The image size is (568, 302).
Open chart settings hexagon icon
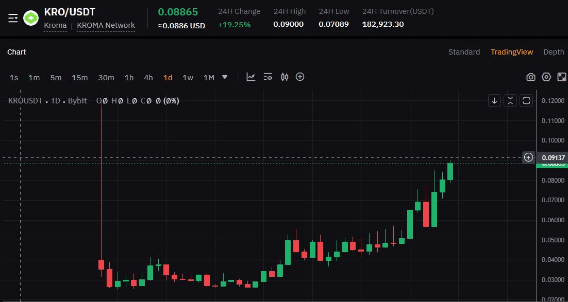click(546, 77)
